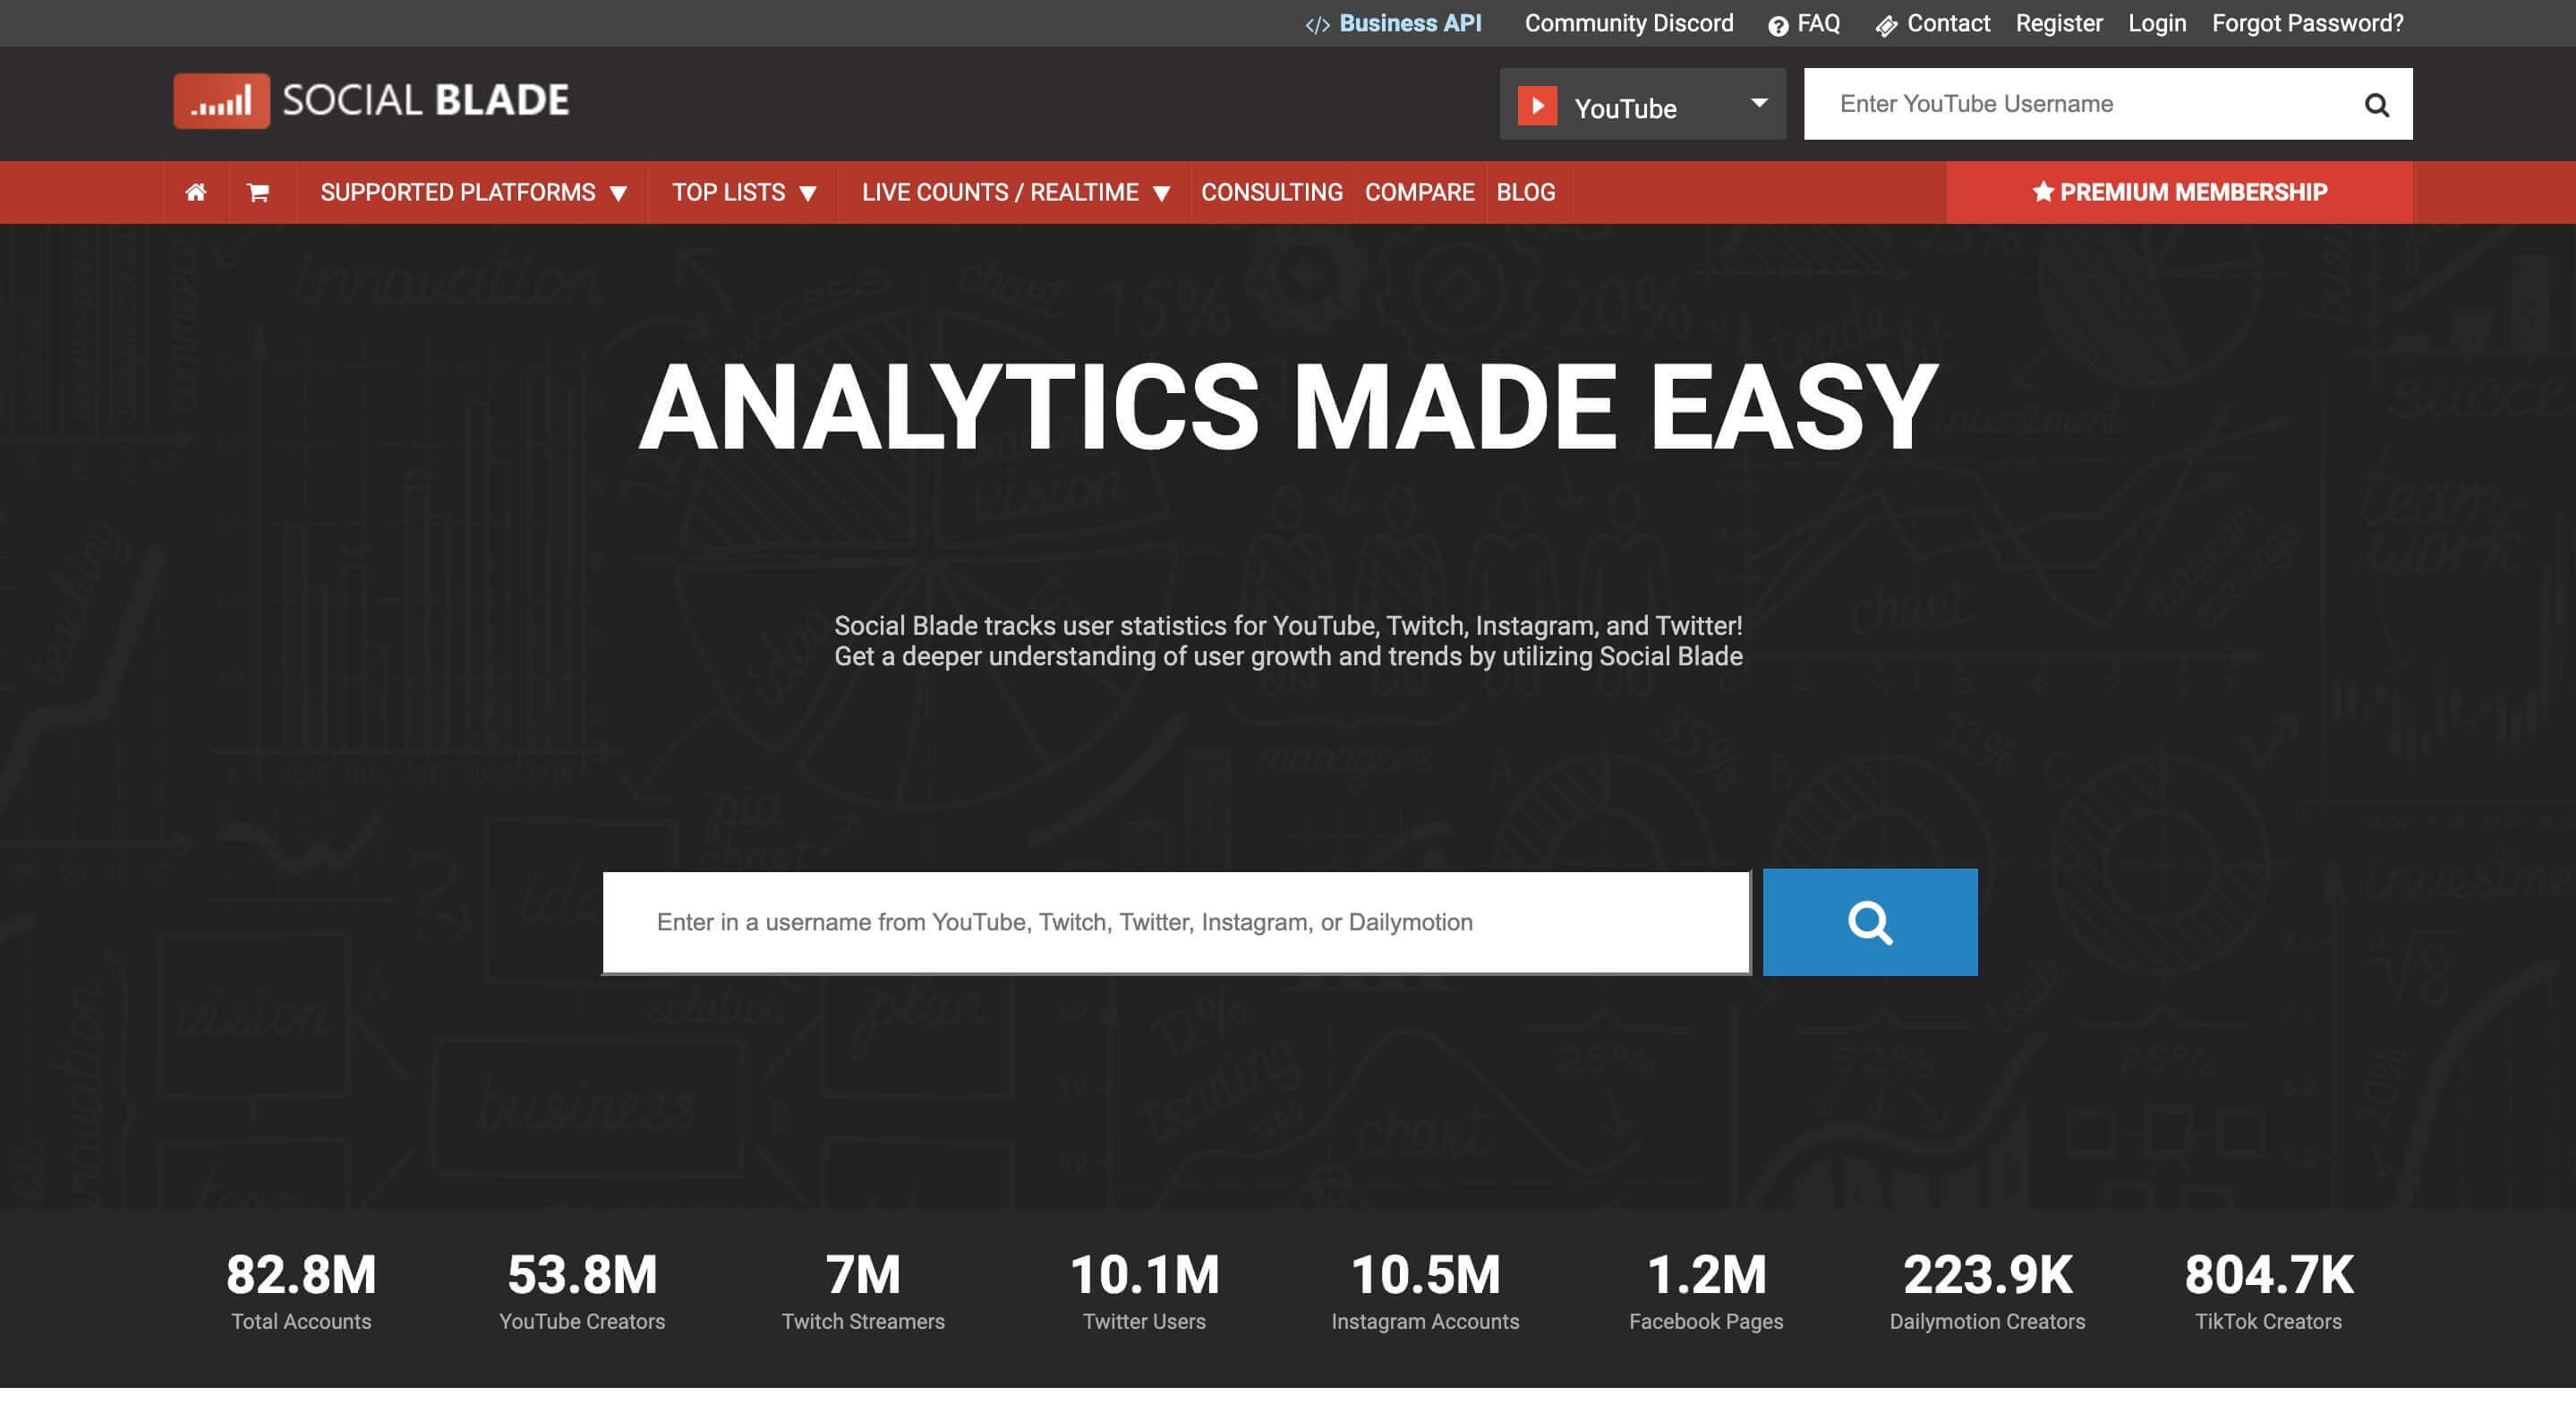This screenshot has height=1413, width=2576.
Task: Click the Register link
Action: (2058, 23)
